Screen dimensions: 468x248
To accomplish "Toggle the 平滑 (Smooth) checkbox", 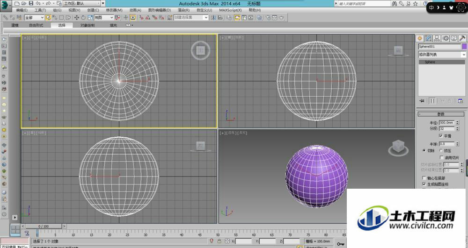I will 440,136.
